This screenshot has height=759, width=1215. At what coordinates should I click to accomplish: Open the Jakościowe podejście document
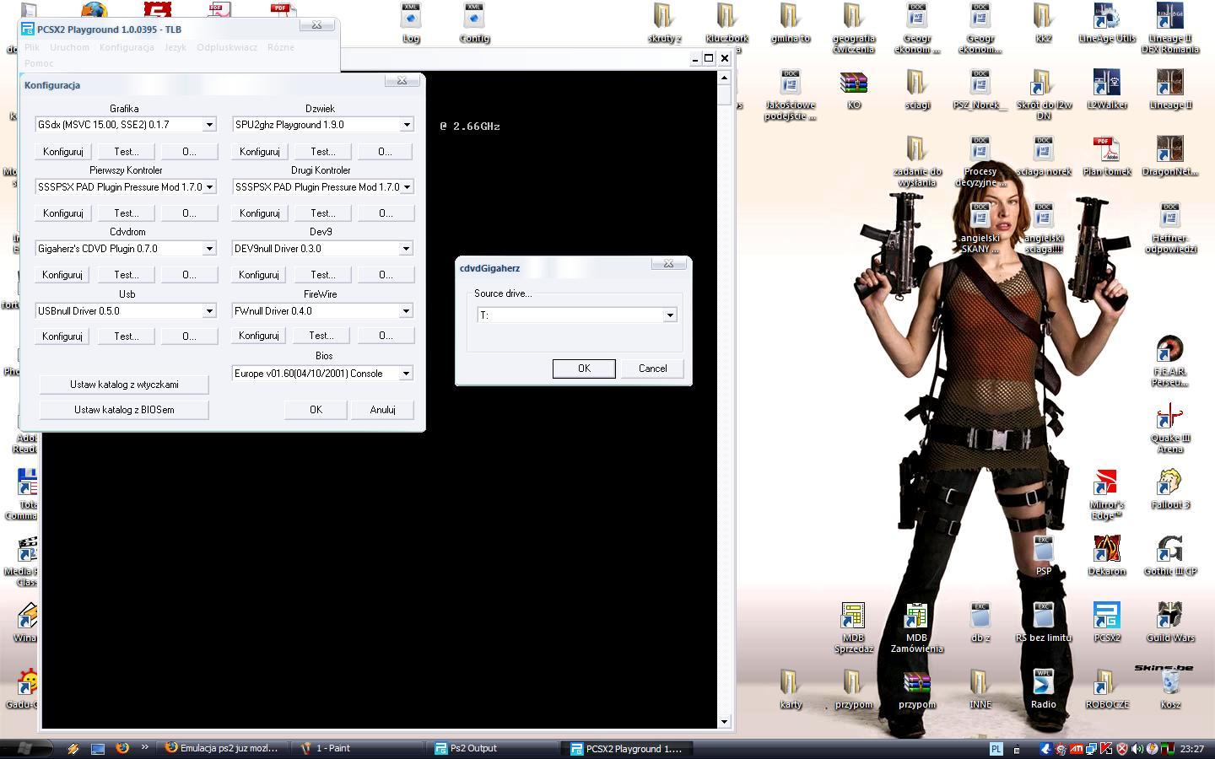[x=791, y=94]
